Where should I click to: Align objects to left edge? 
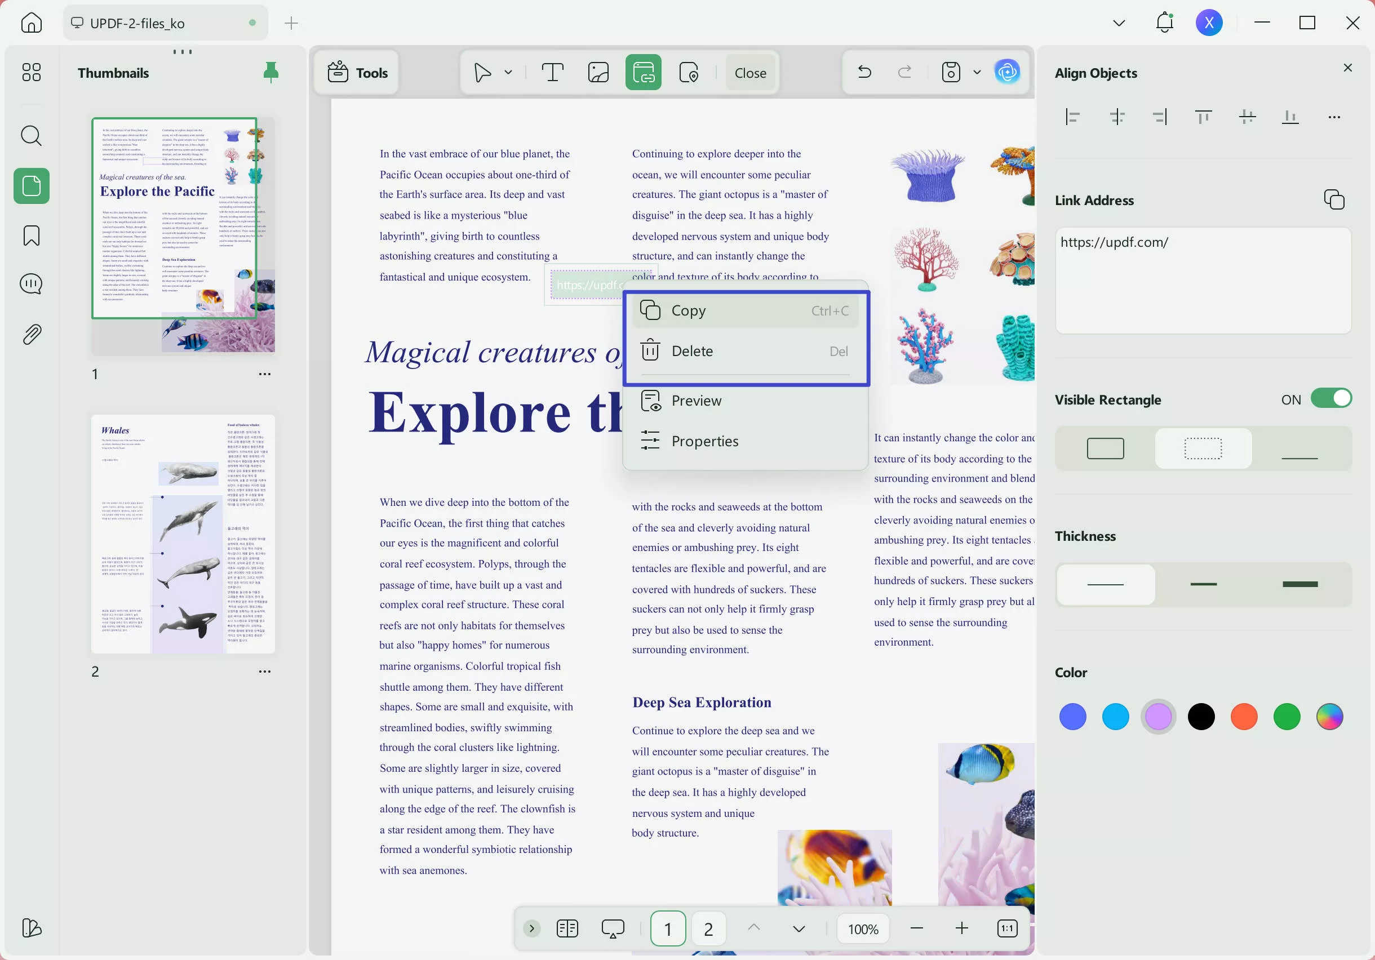[x=1072, y=117]
